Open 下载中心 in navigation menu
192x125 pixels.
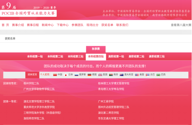63,25
